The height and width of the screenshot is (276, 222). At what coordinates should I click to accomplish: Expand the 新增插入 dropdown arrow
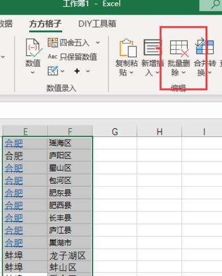157,72
